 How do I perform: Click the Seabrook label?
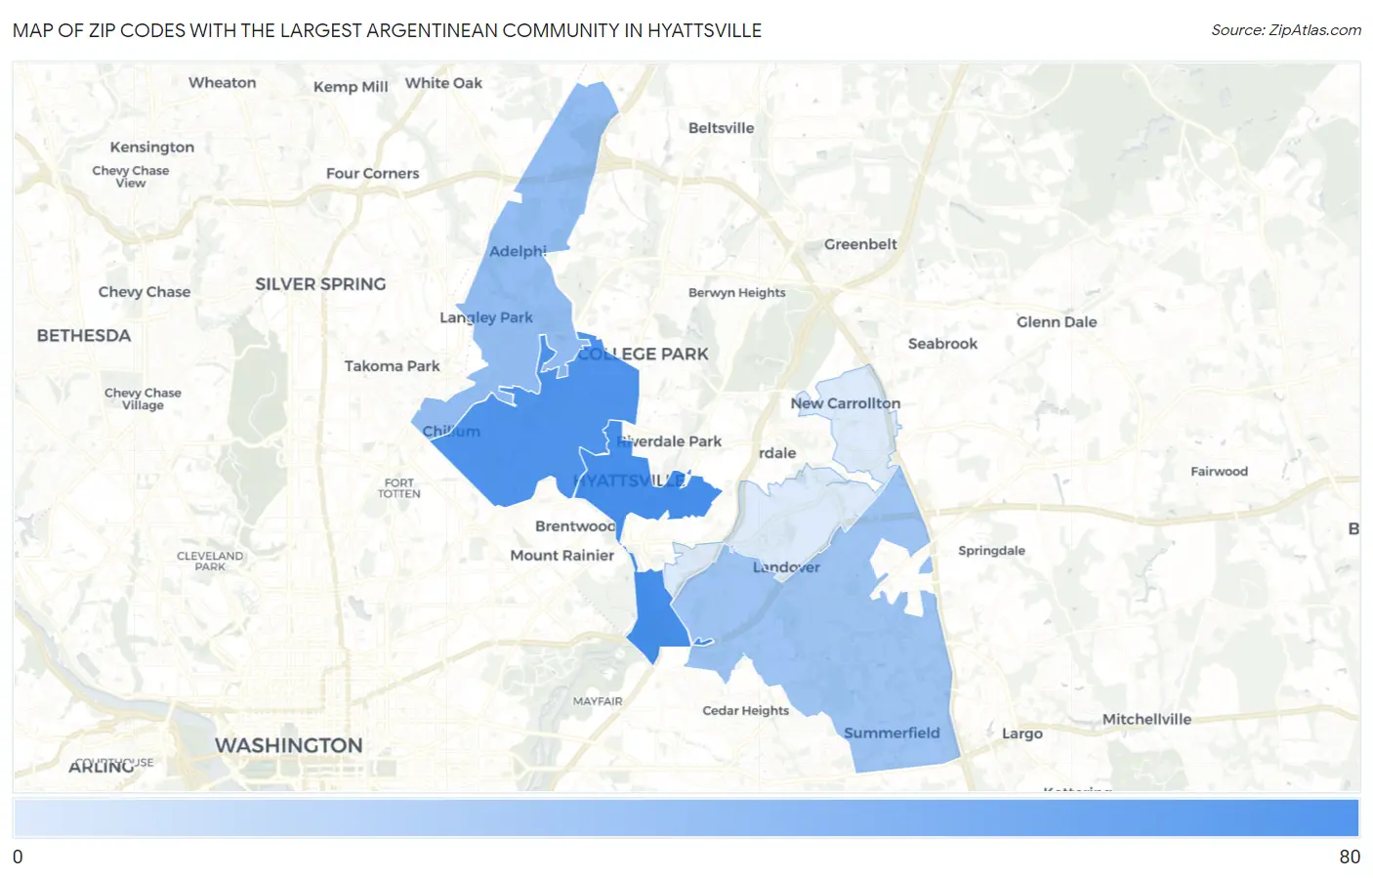tap(942, 344)
